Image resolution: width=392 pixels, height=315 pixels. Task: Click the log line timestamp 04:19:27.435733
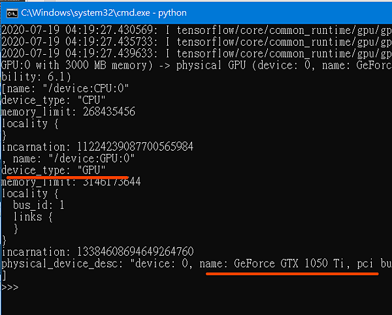[x=112, y=42]
